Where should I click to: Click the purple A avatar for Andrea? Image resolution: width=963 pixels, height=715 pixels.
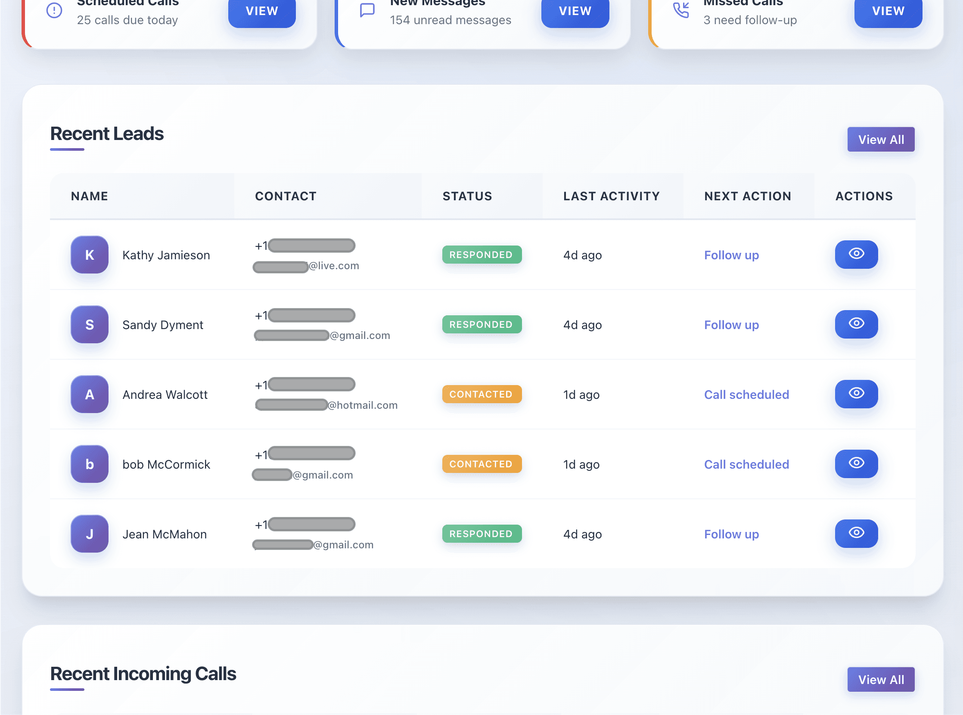pos(89,394)
